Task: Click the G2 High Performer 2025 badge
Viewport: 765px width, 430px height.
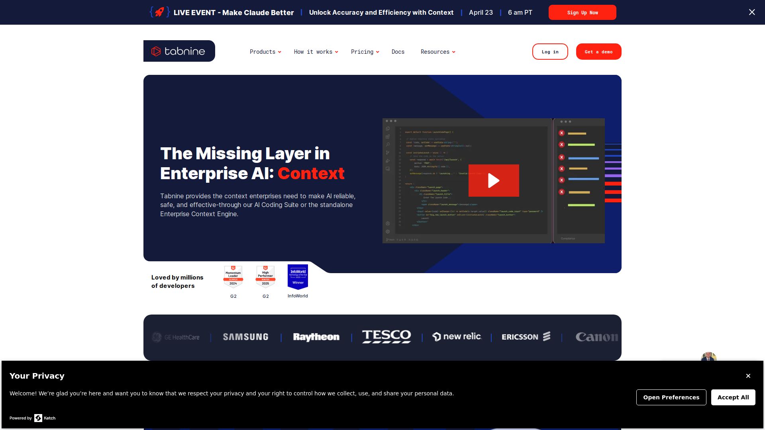Action: pos(265,277)
